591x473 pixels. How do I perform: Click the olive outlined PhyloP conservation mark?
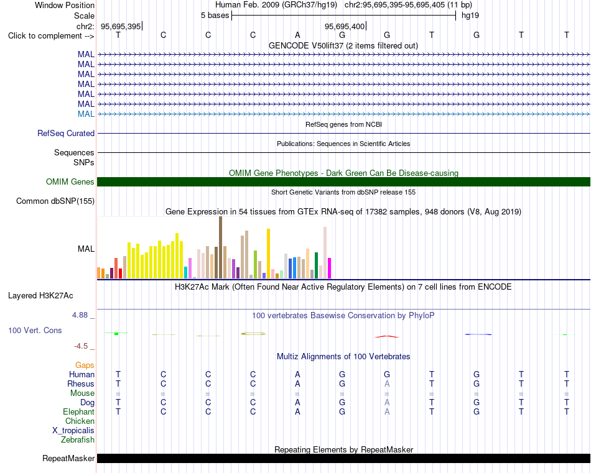pos(253,334)
